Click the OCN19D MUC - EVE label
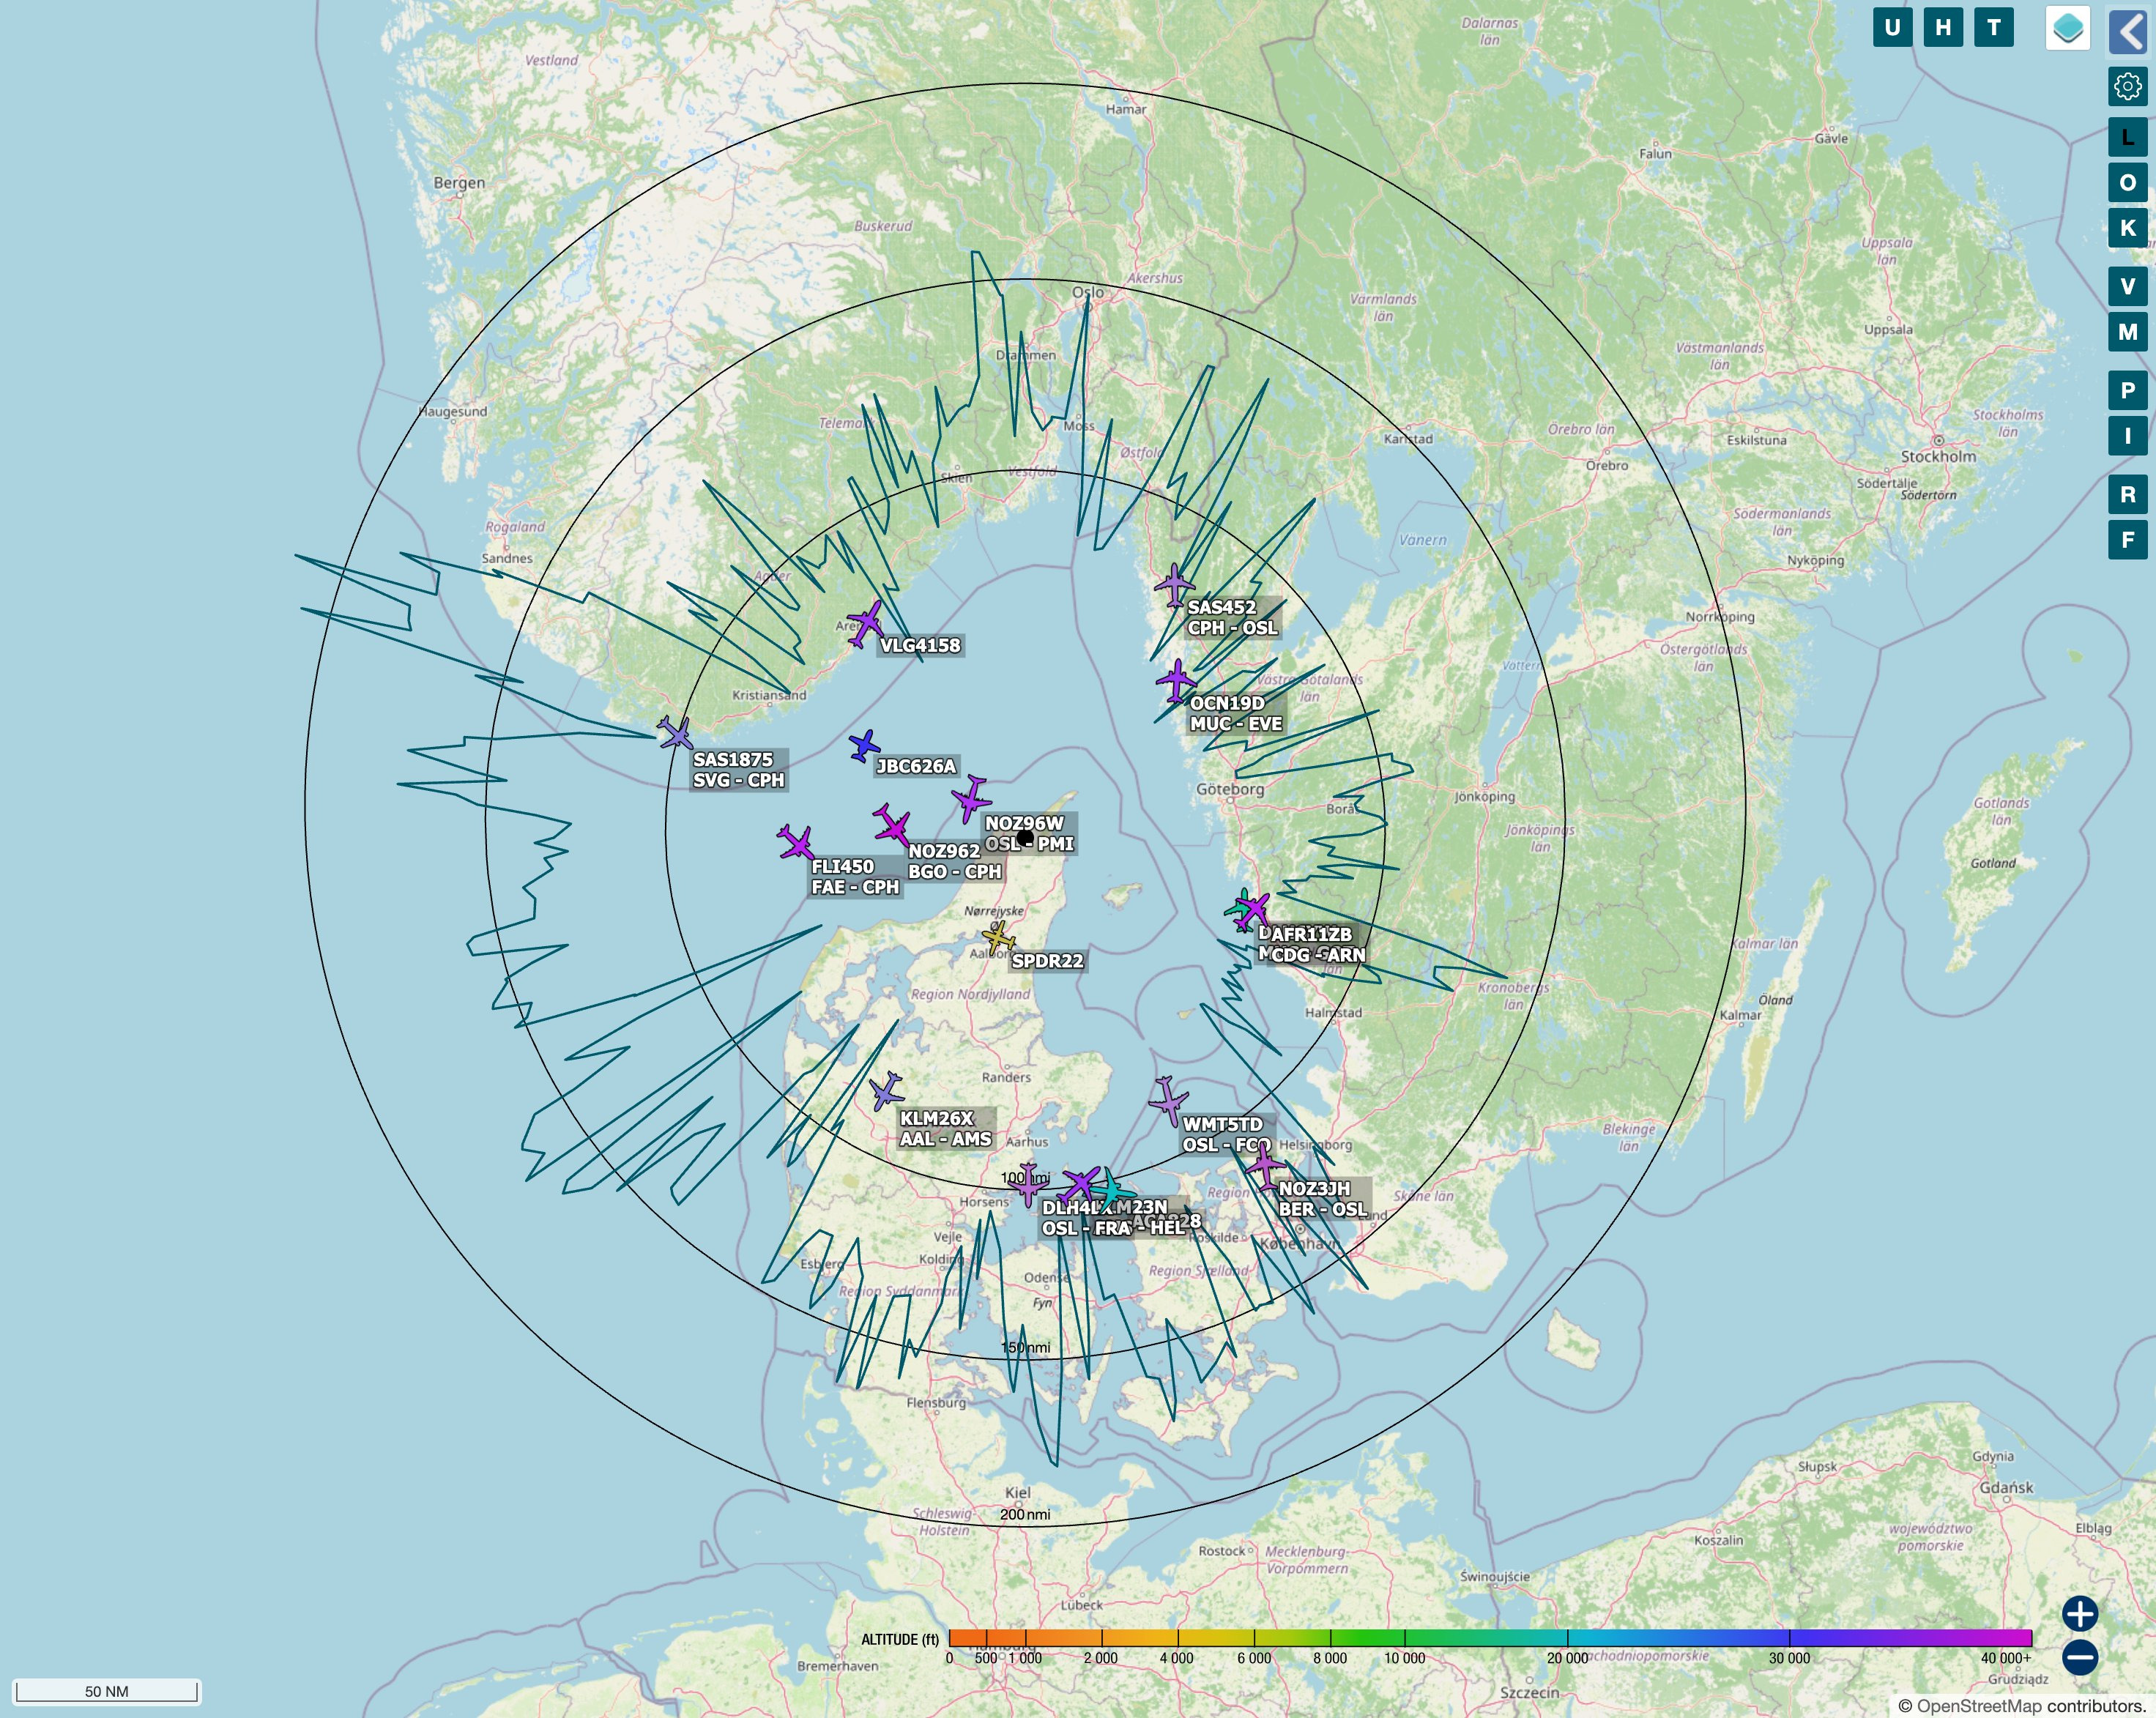2156x1718 pixels. point(1236,714)
